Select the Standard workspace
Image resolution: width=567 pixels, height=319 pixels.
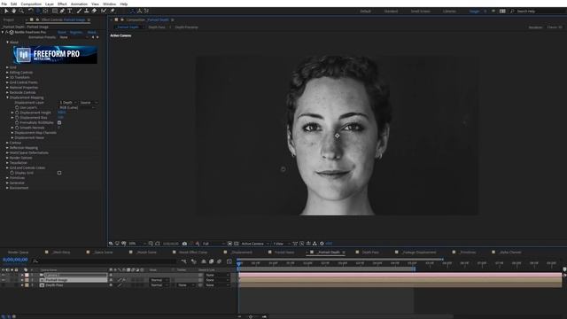tap(391, 12)
